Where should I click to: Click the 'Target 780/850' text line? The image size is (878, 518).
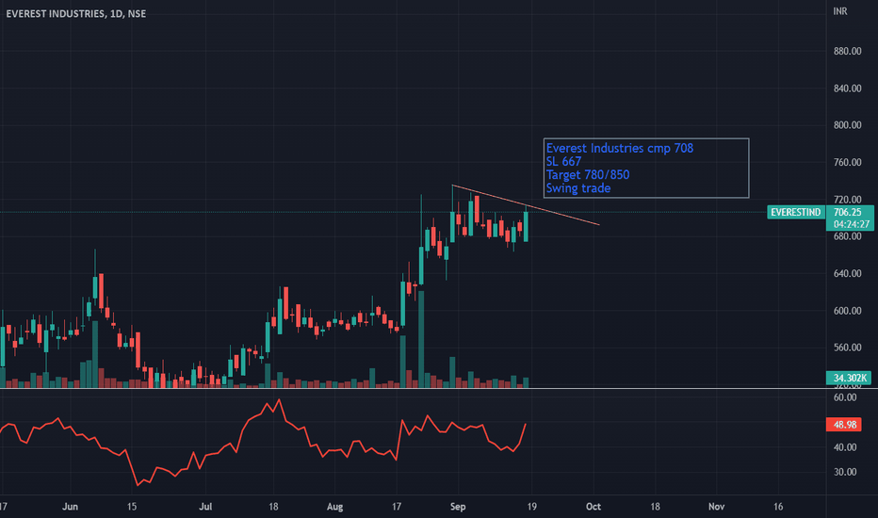[588, 175]
